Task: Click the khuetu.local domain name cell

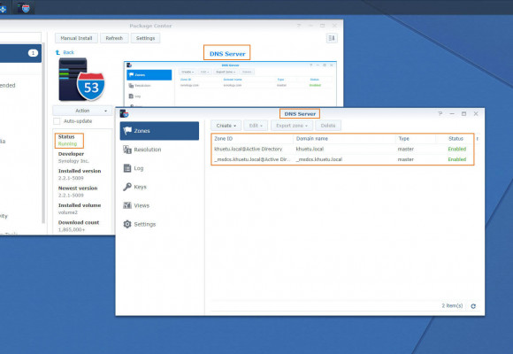Action: 310,149
